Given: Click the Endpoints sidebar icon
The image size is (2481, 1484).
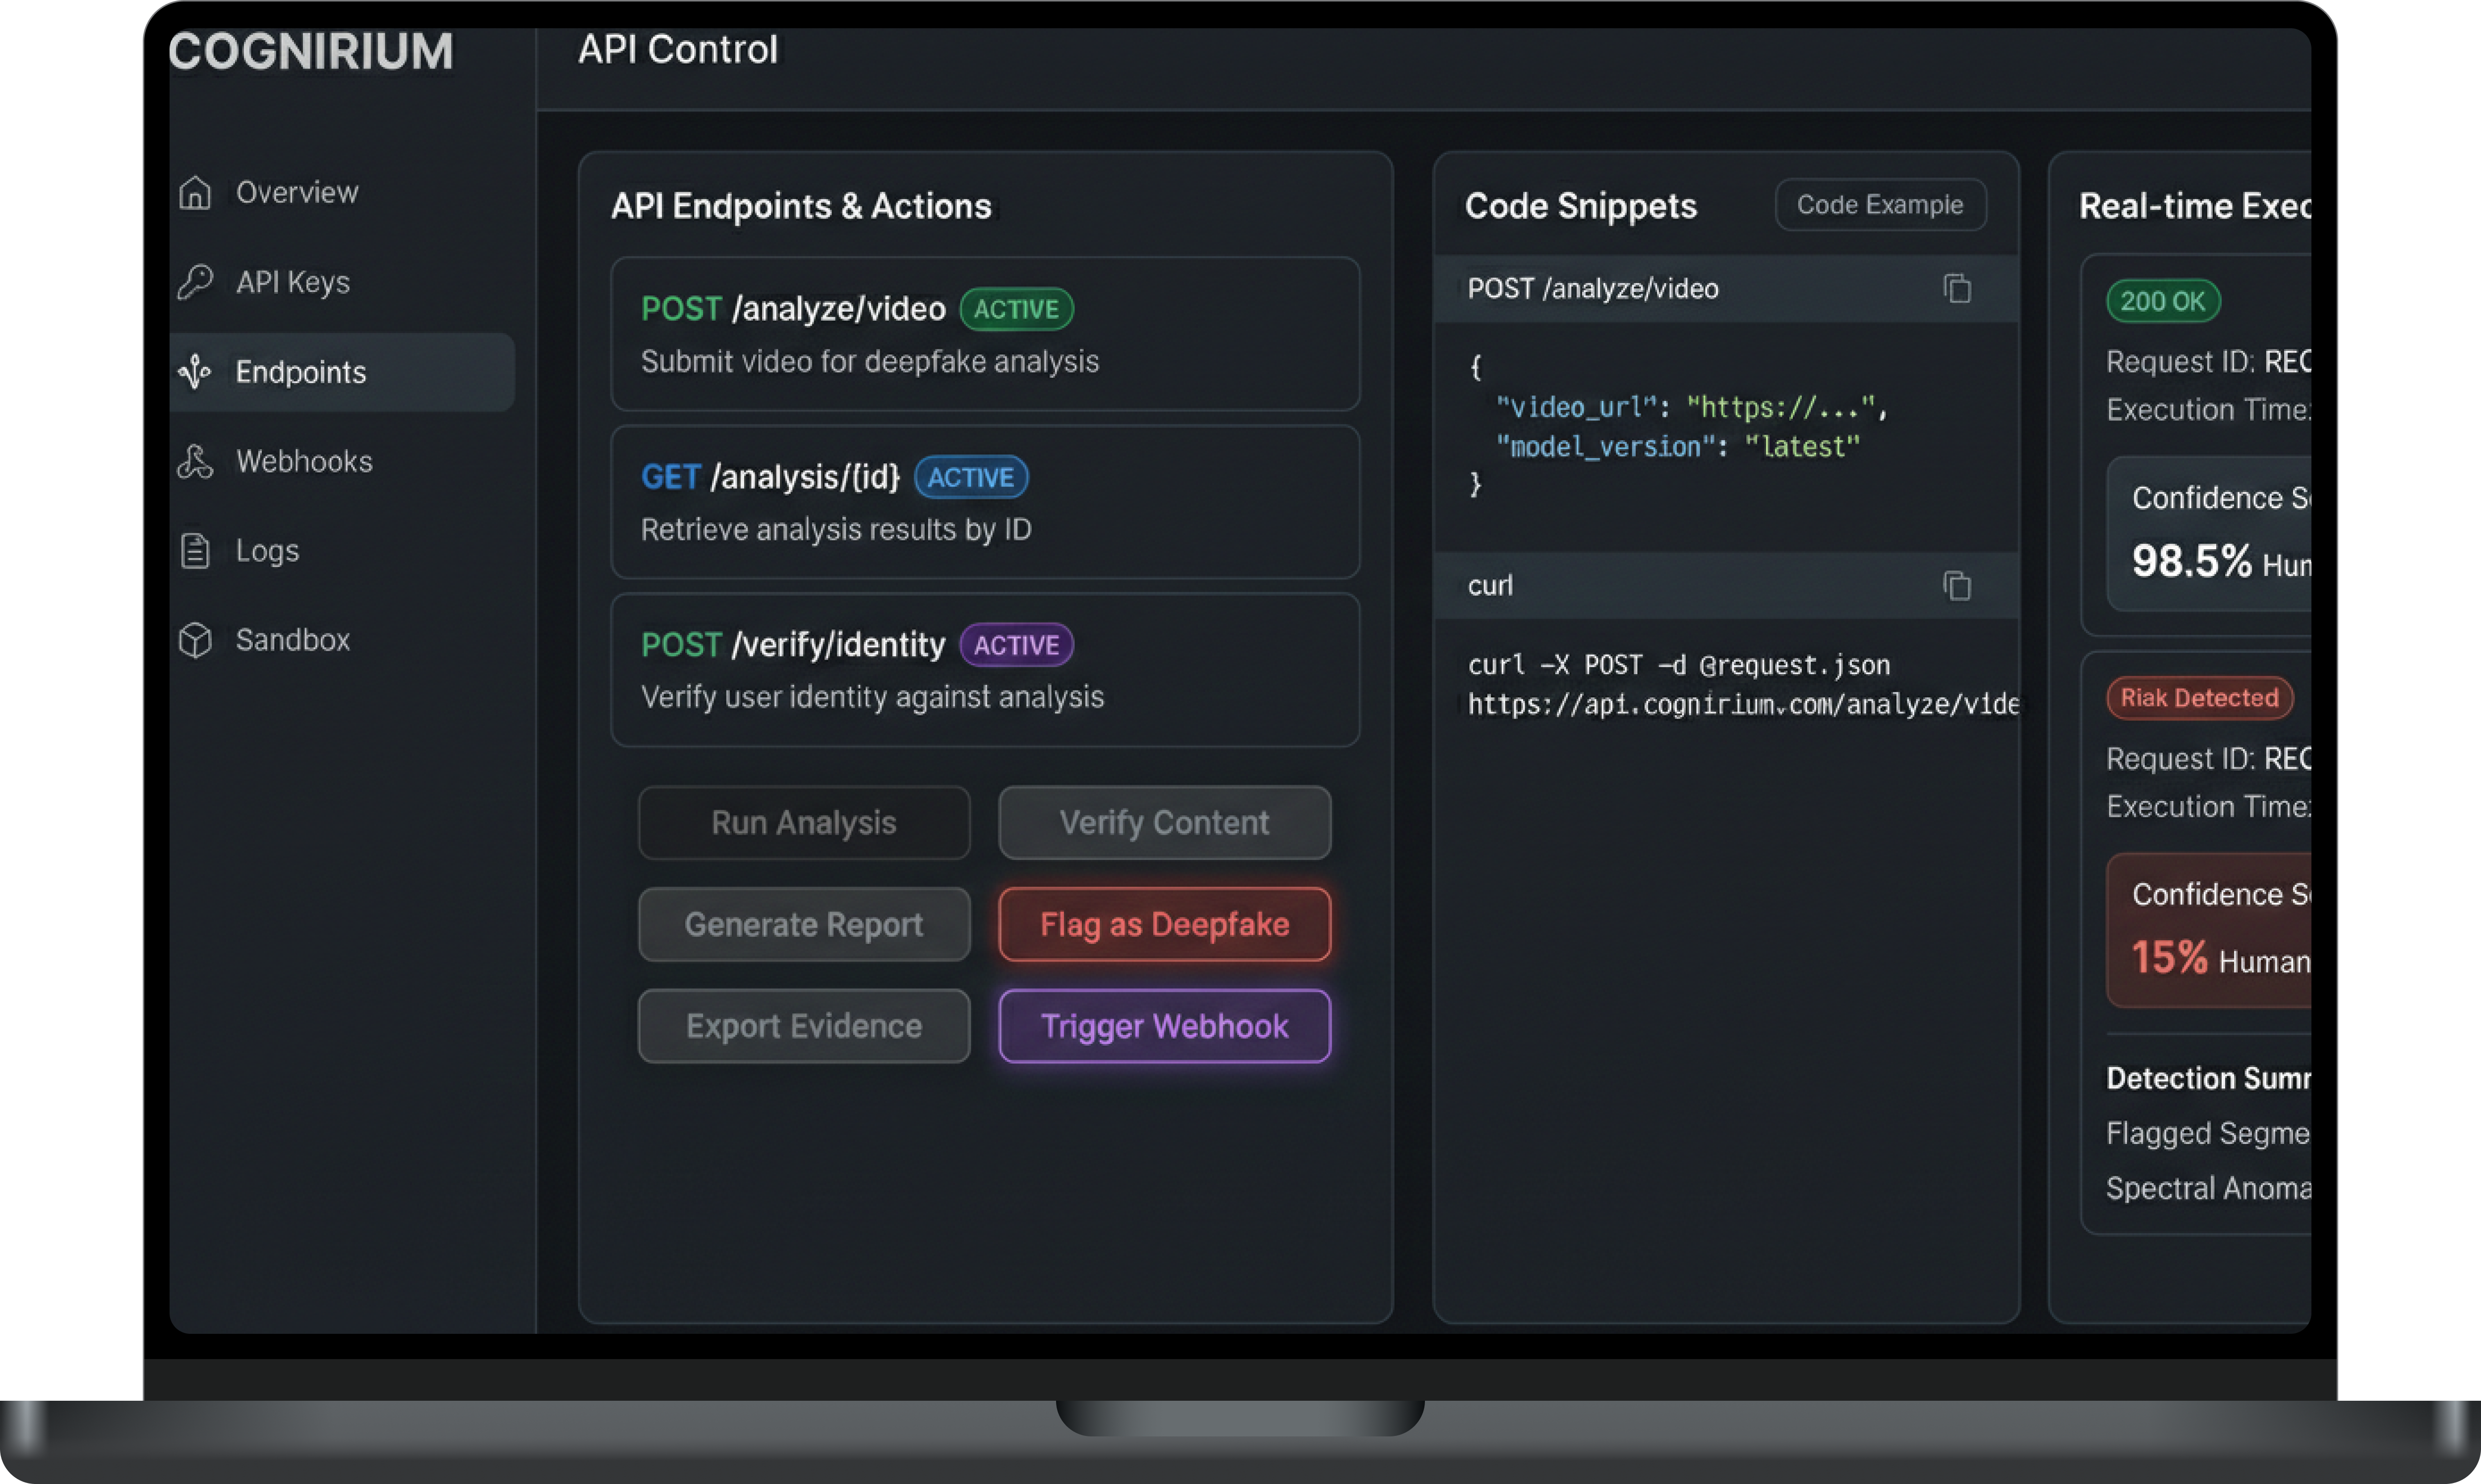Looking at the screenshot, I should point(195,372).
